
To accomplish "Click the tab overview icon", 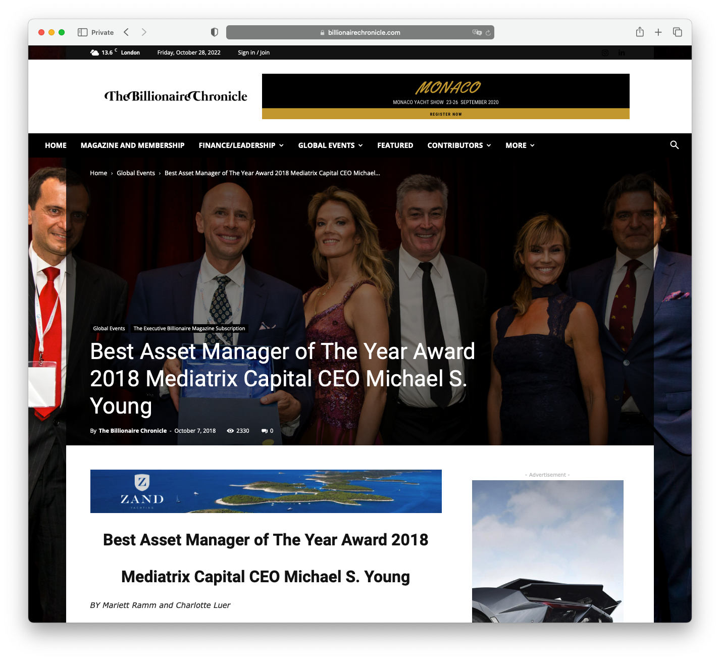I will pos(677,32).
